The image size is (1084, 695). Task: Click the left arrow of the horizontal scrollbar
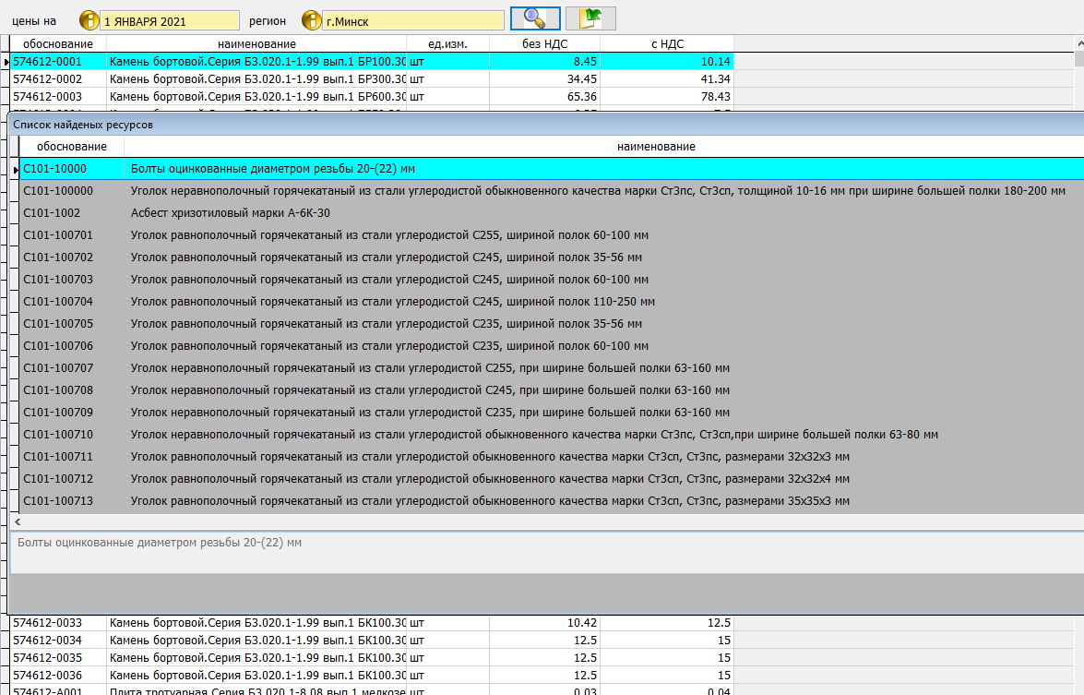tap(18, 522)
